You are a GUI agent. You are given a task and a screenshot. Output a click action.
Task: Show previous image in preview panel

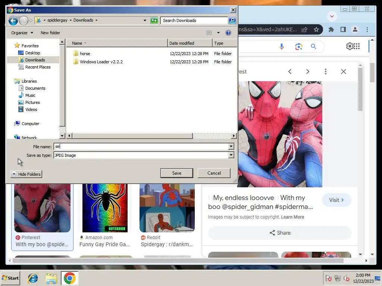289,71
